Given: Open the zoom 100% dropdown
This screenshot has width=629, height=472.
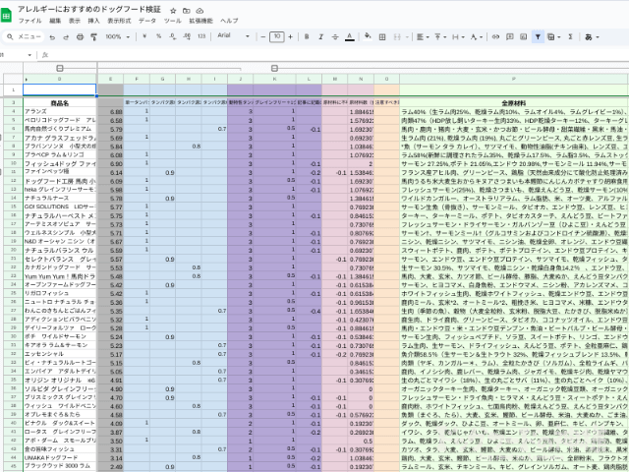Looking at the screenshot, I should tap(118, 36).
